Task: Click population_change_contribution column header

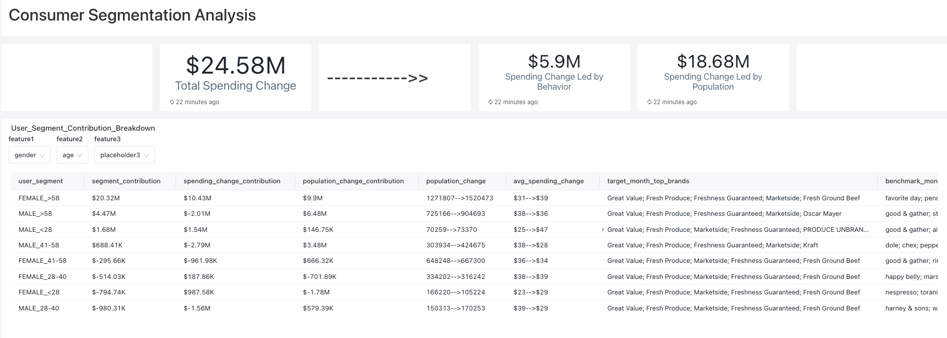Action: coord(353,181)
